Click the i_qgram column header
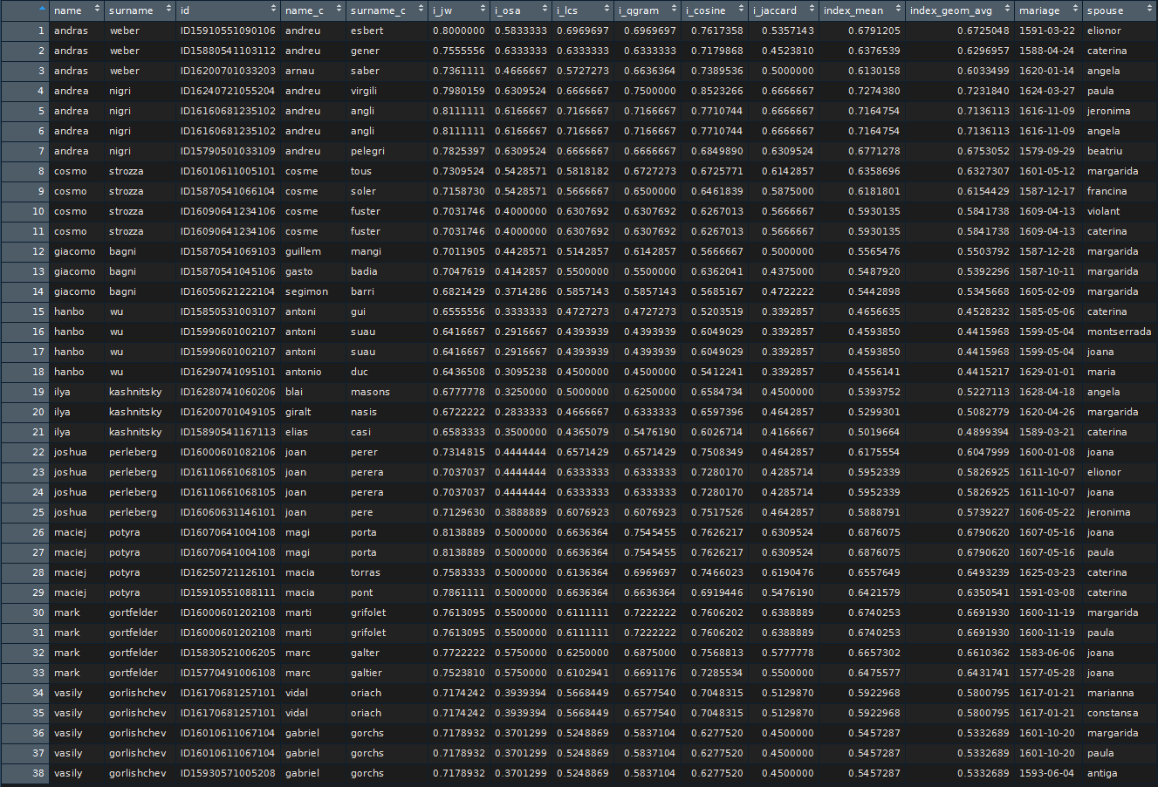Screen dimensions: 1158x787 (x=647, y=10)
